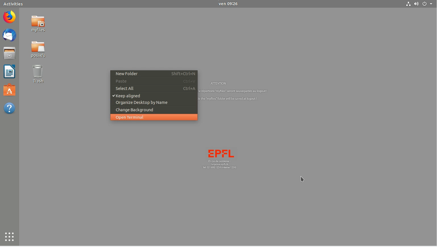The image size is (437, 247).
Task: Click the power icon in the top bar
Action: 424,4
